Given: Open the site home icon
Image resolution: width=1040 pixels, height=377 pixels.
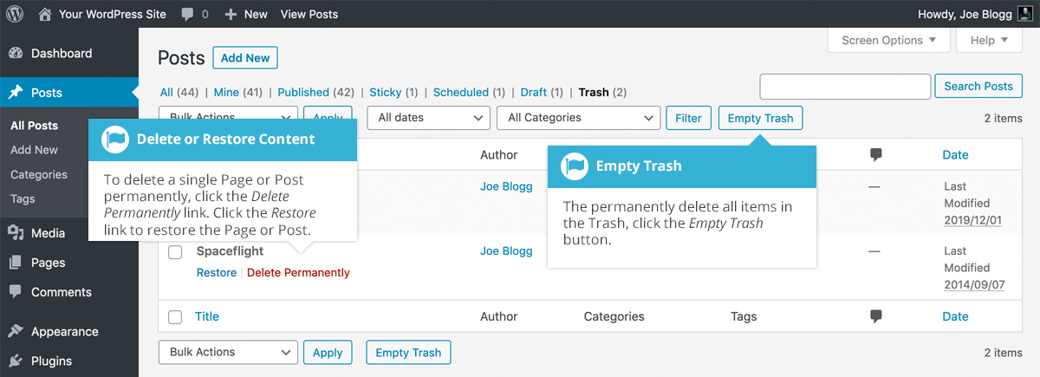Looking at the screenshot, I should (x=46, y=14).
